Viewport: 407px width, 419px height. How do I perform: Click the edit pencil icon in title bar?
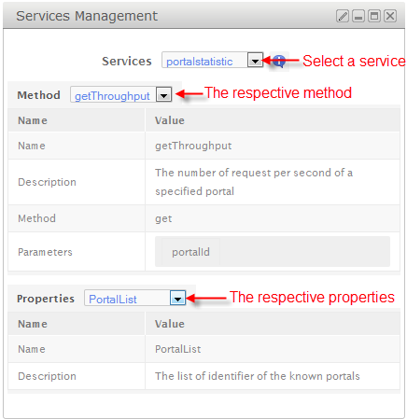[343, 16]
